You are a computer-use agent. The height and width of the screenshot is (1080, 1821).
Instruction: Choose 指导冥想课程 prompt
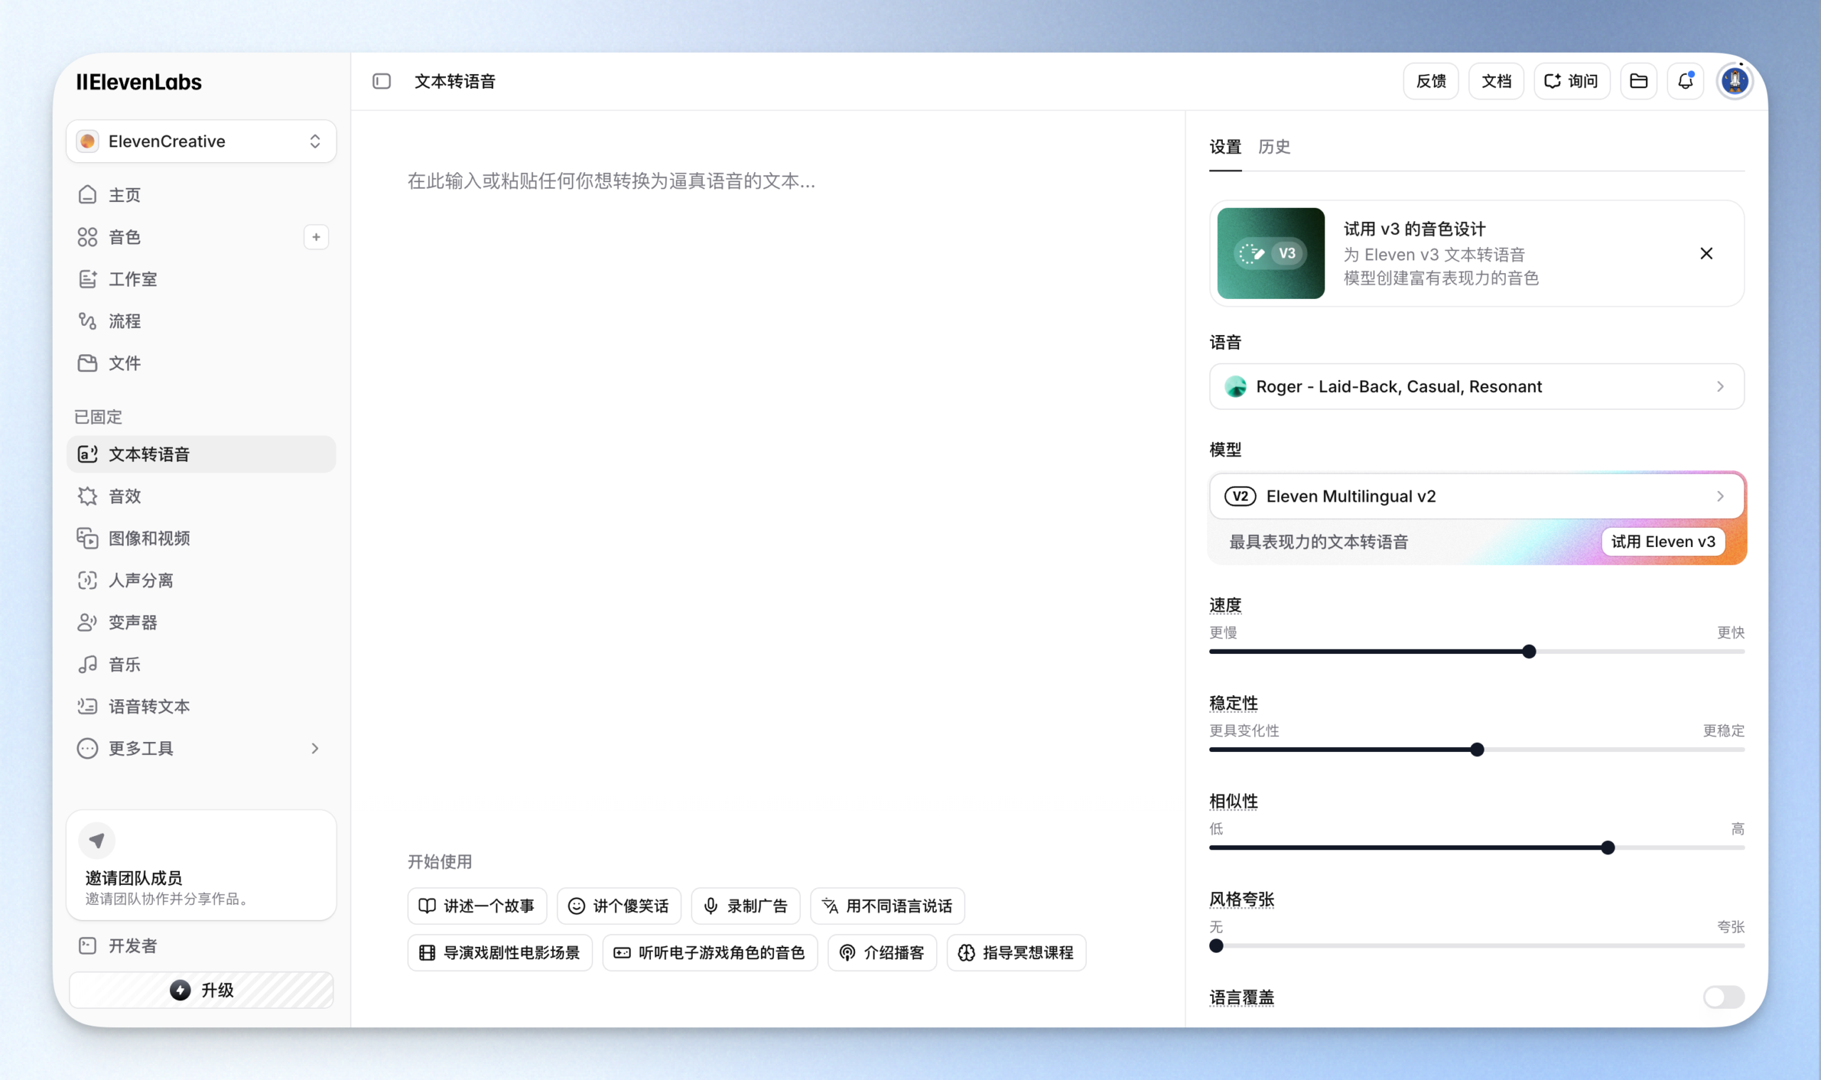[1016, 953]
